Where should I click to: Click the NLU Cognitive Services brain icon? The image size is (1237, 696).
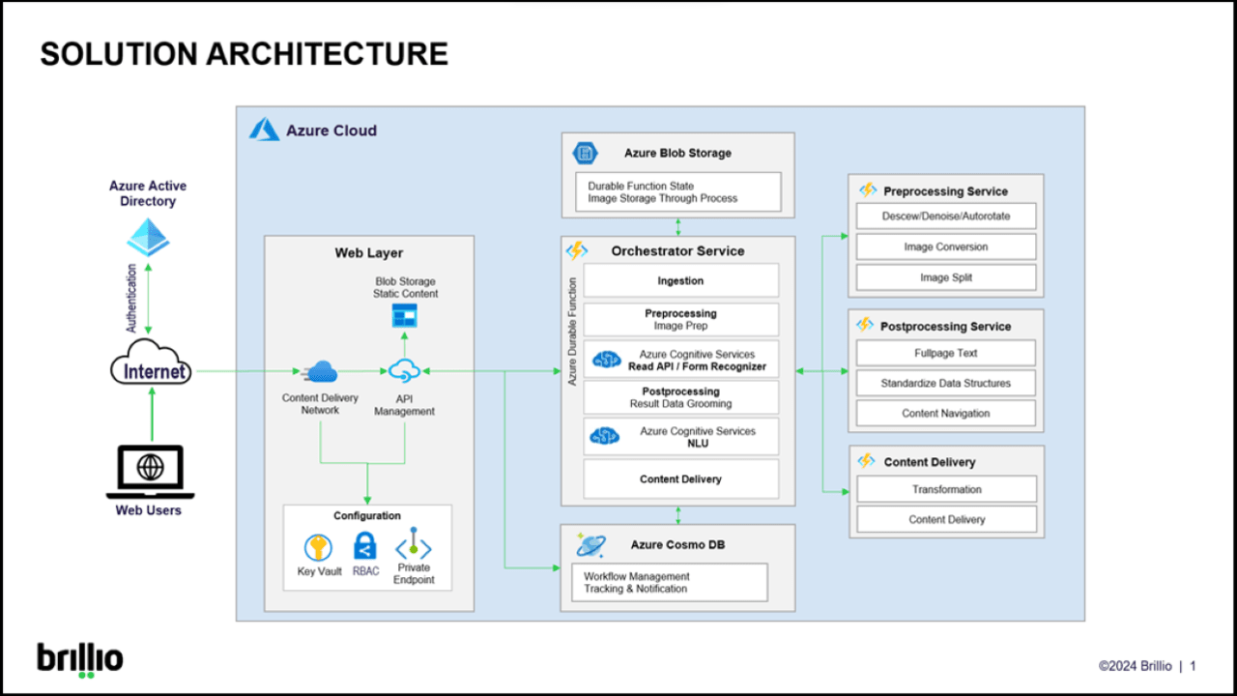(605, 437)
